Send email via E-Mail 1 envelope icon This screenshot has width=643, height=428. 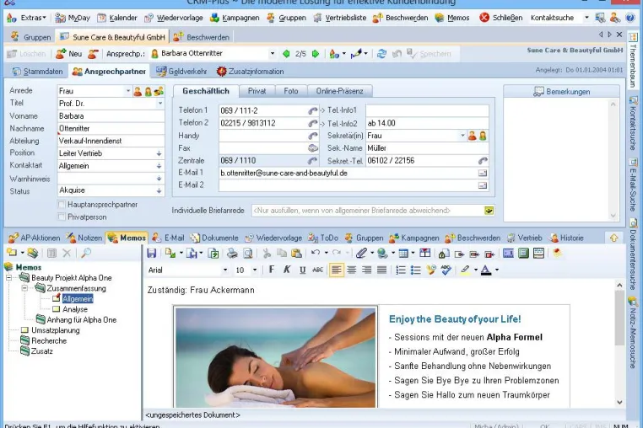[483, 174]
